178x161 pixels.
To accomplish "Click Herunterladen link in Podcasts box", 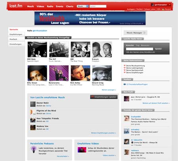I will click(63, 156).
